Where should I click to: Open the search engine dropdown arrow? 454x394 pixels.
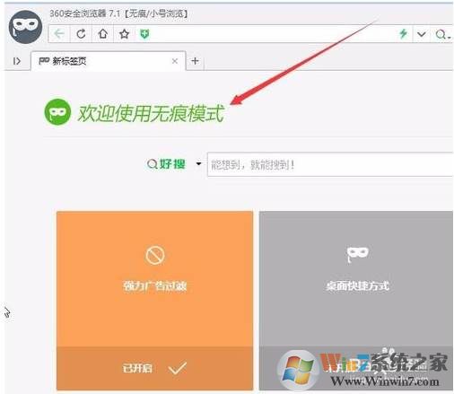[198, 163]
